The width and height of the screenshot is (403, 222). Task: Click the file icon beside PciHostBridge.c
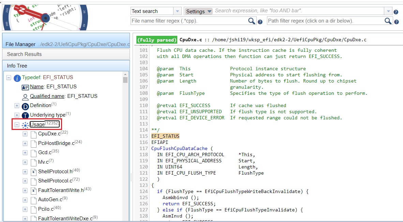click(x=33, y=144)
